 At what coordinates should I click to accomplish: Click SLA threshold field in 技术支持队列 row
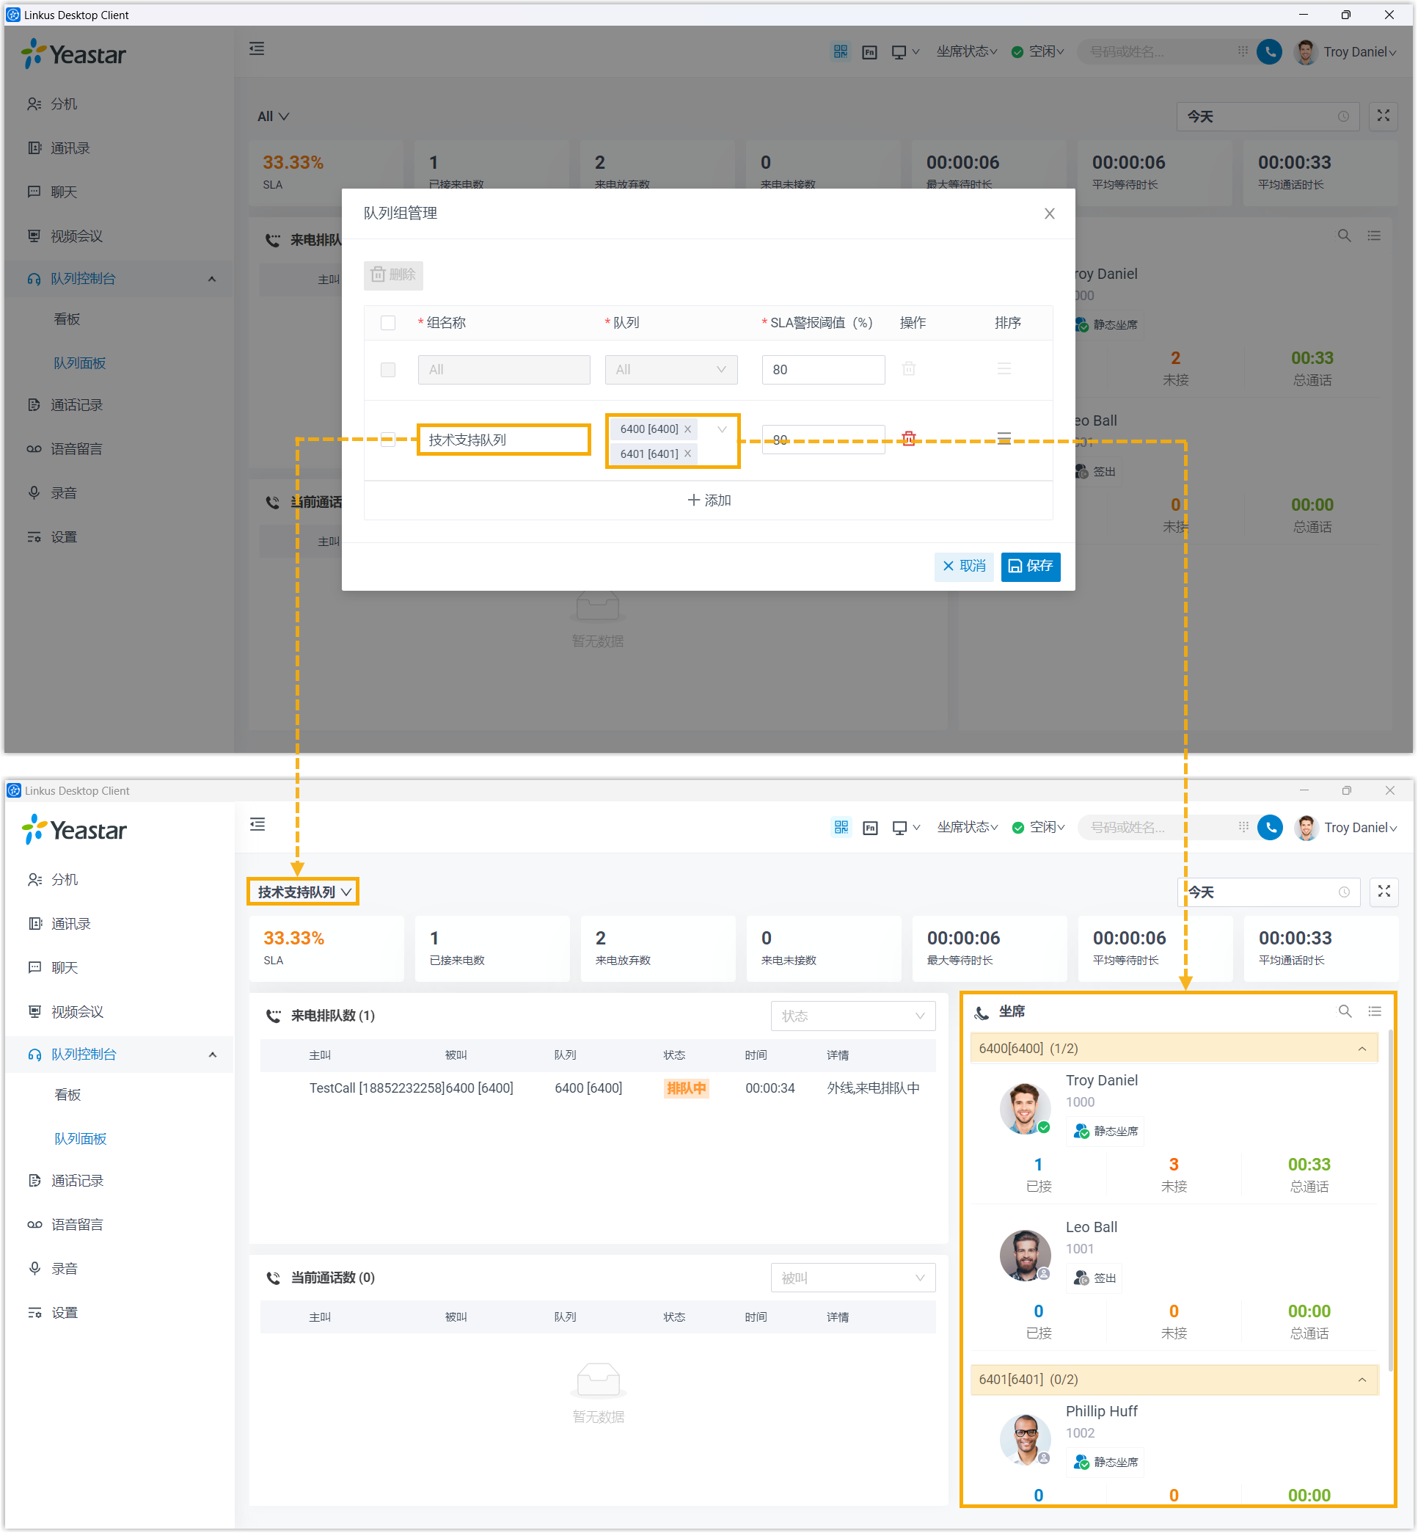pyautogui.click(x=822, y=440)
